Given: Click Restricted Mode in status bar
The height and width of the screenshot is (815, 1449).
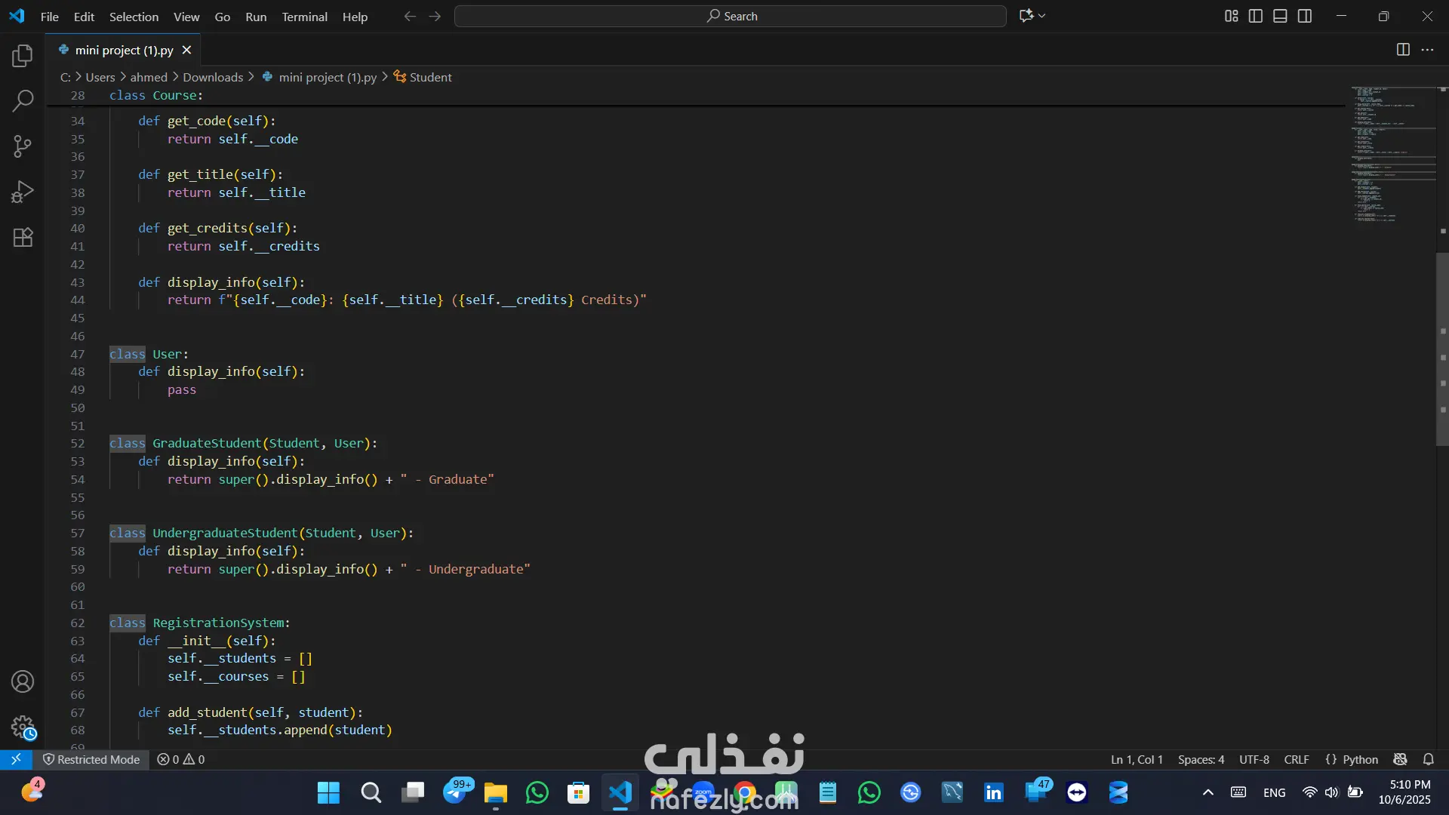Looking at the screenshot, I should pos(91,759).
